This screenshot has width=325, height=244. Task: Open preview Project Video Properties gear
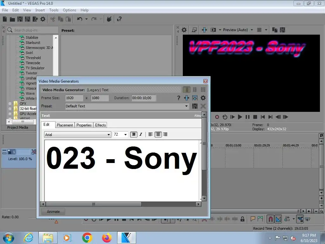coord(184,30)
